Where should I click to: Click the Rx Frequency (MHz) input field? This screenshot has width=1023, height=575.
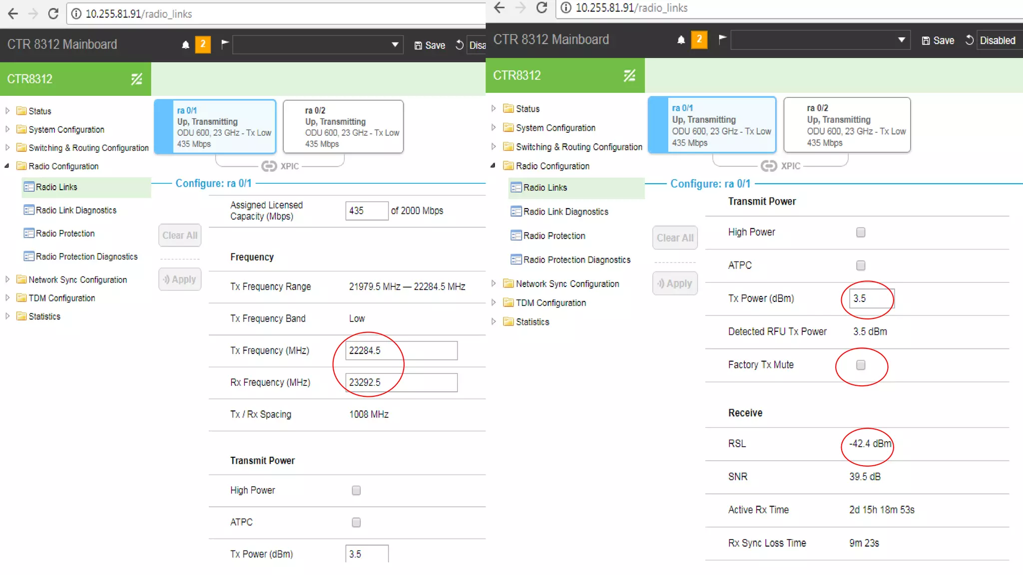point(401,382)
